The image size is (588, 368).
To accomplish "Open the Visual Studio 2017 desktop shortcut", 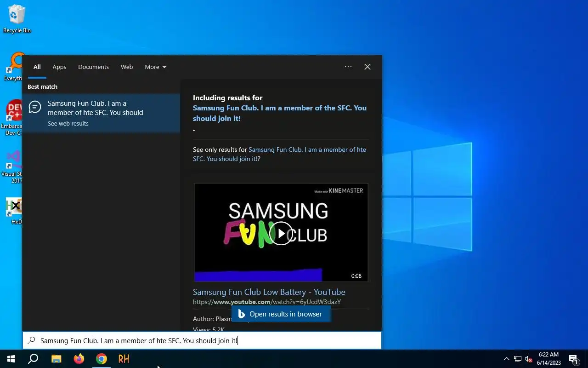I will point(13,167).
